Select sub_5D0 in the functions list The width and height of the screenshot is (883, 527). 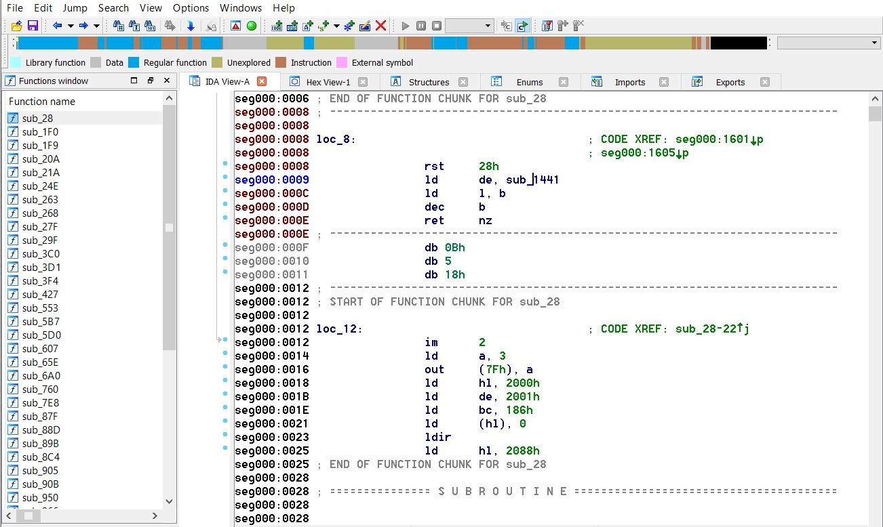41,335
